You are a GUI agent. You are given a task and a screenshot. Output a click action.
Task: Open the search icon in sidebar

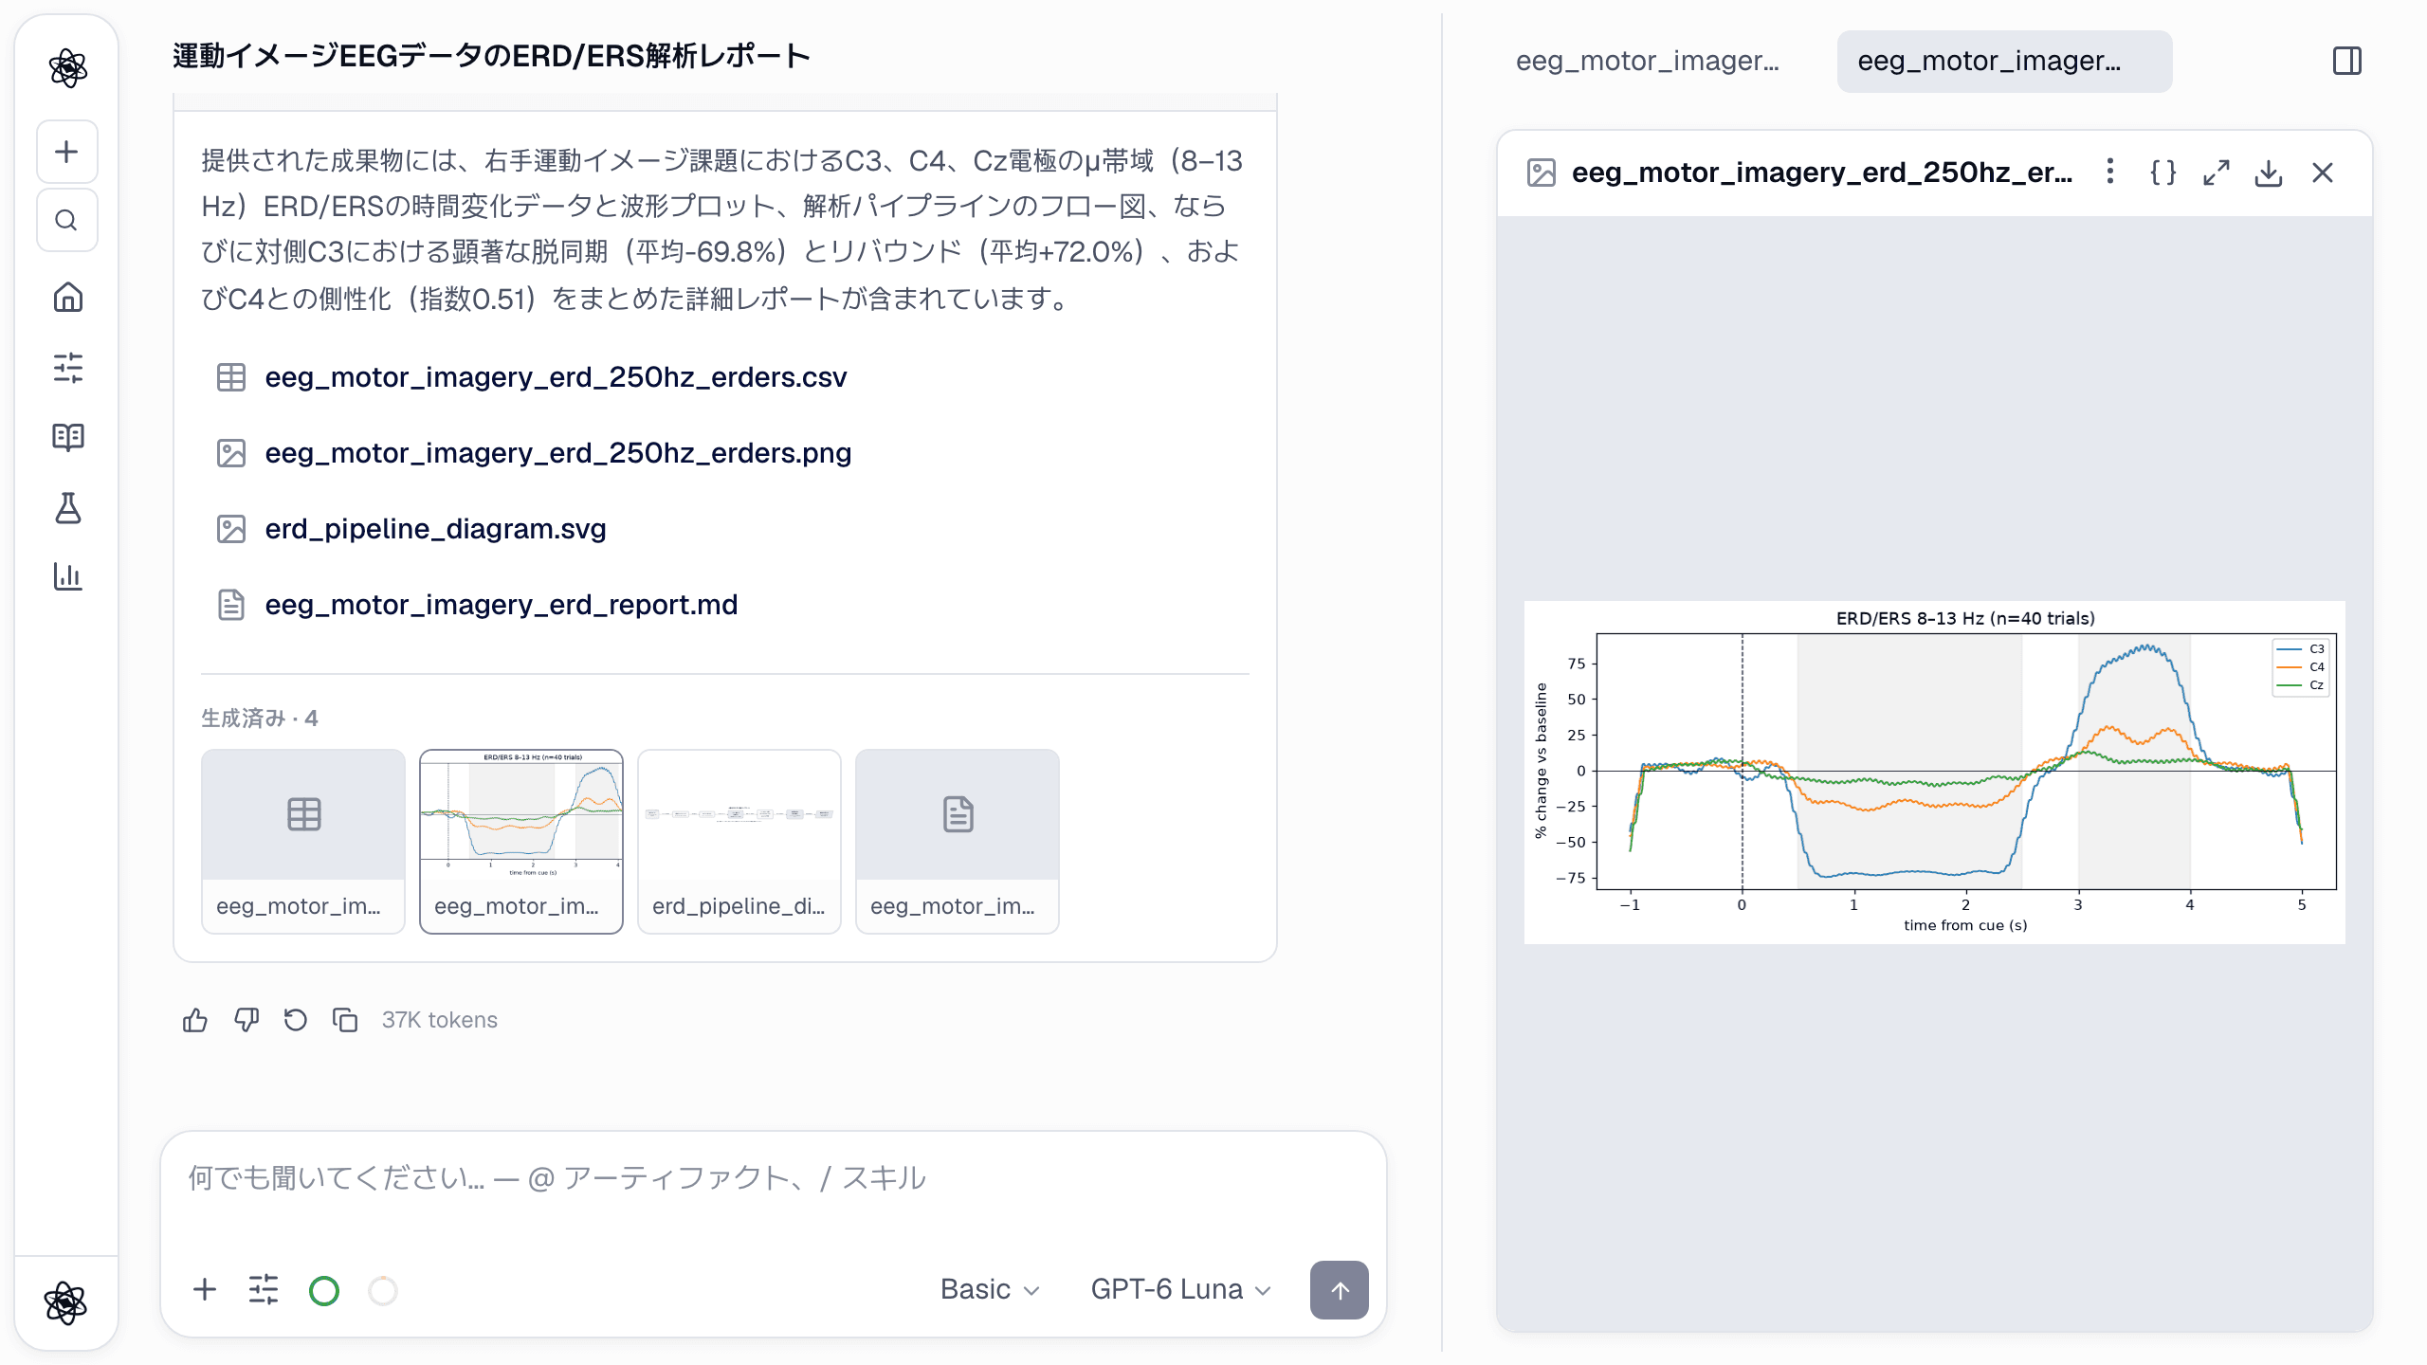coord(66,220)
